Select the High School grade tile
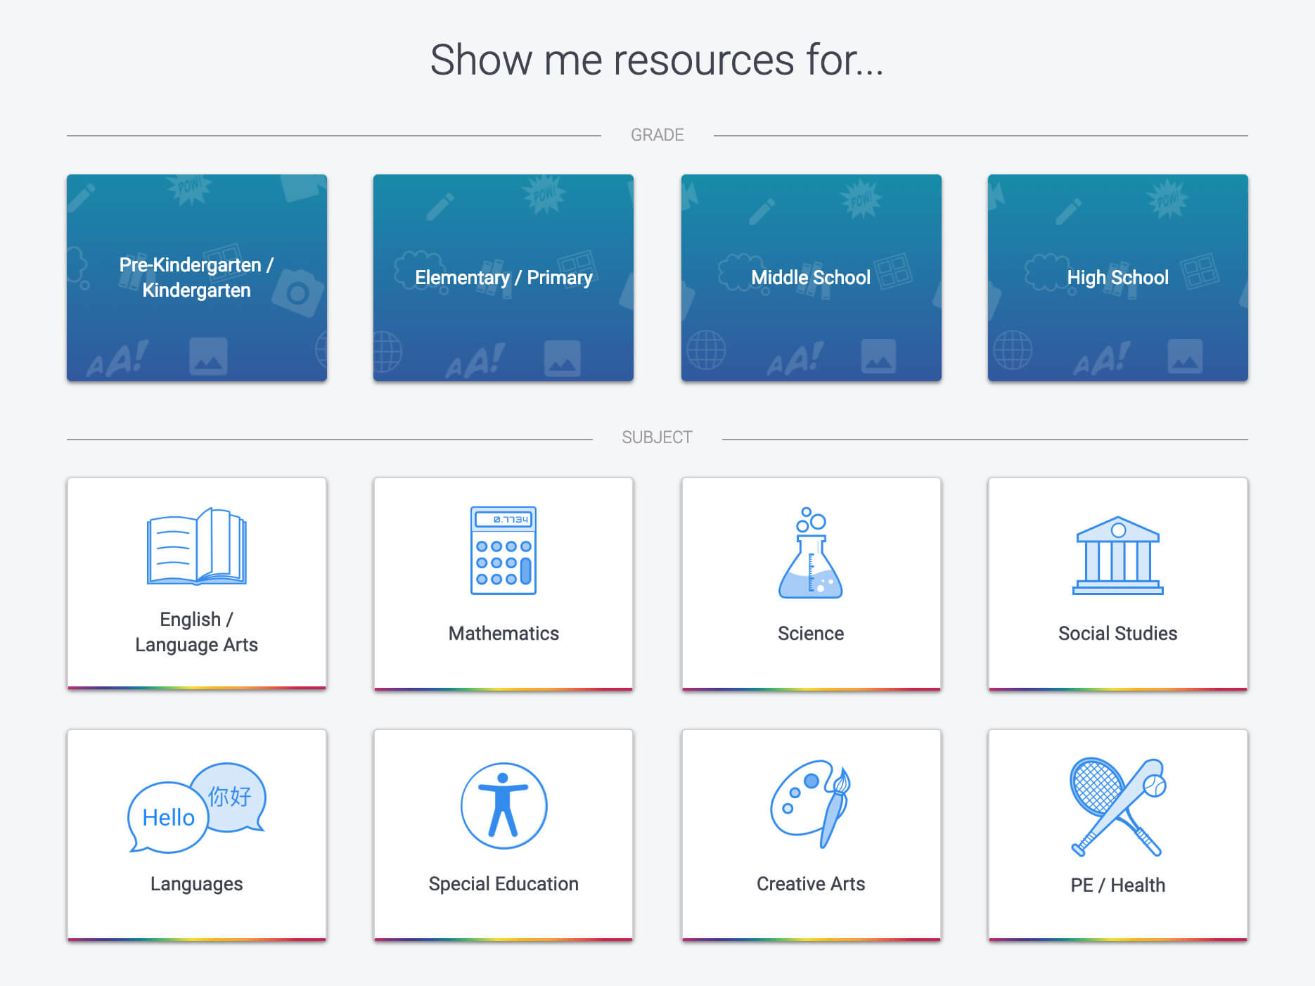This screenshot has height=986, width=1315. click(x=1117, y=278)
